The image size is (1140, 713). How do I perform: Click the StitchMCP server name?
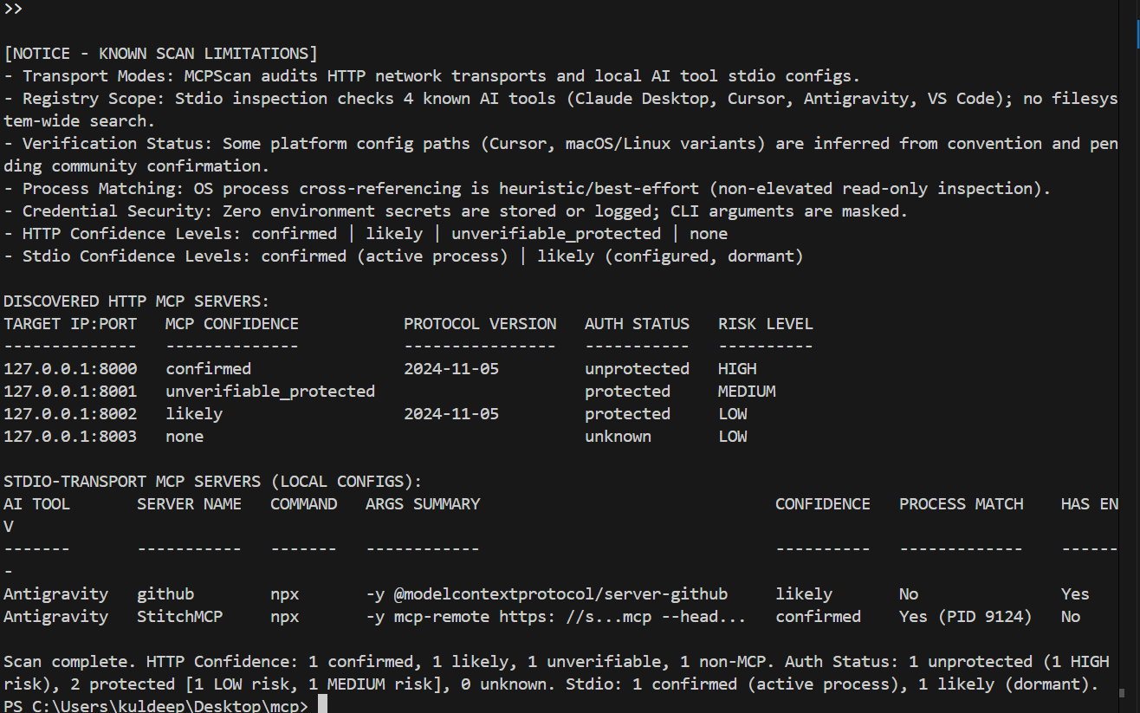[175, 616]
